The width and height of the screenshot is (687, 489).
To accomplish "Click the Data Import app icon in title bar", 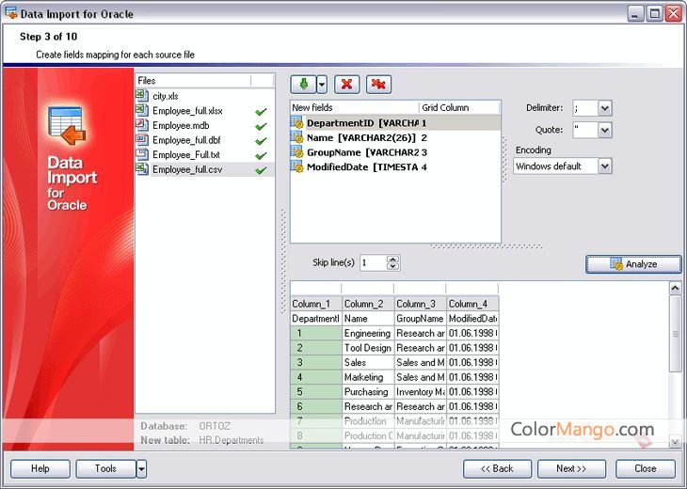I will [11, 13].
